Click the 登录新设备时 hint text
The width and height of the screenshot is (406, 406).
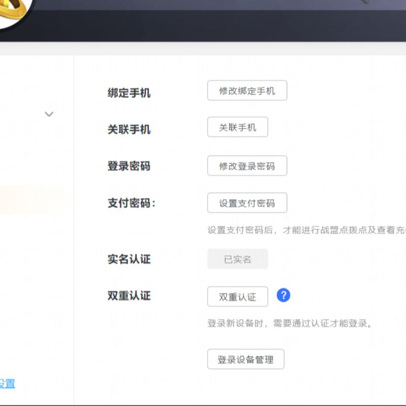click(x=290, y=323)
